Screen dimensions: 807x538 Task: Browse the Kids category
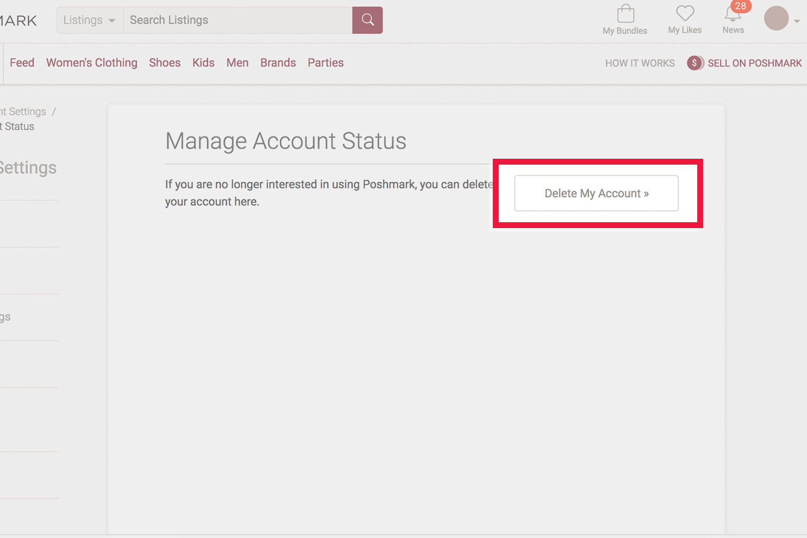pyautogui.click(x=203, y=63)
